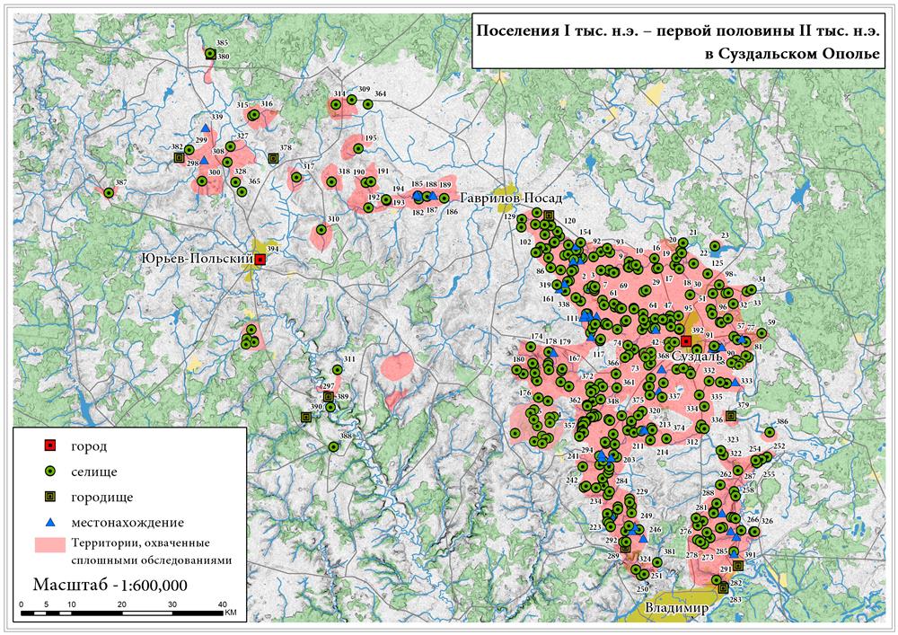The height and width of the screenshot is (635, 898).
Task: Click the городище marker labeled 283 near Владимир
Action: pyautogui.click(x=723, y=588)
